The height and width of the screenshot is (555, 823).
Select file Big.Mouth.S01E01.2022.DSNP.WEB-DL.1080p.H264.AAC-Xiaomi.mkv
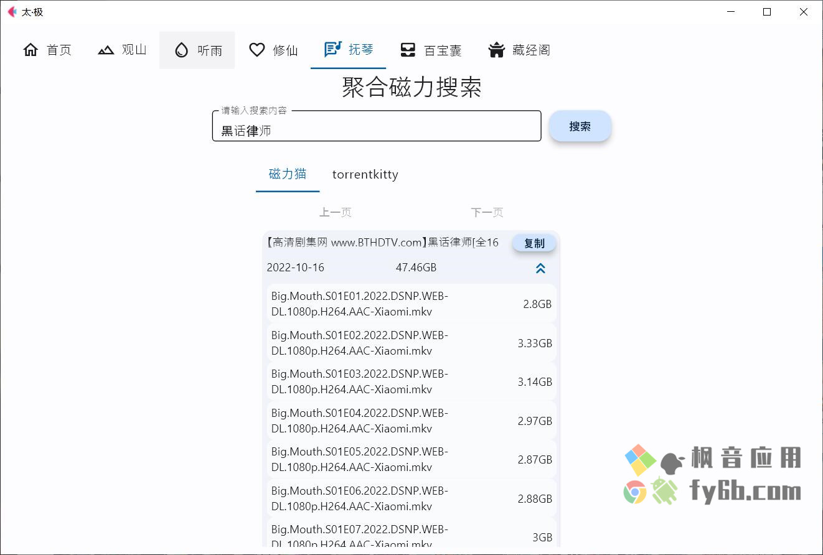[411, 304]
